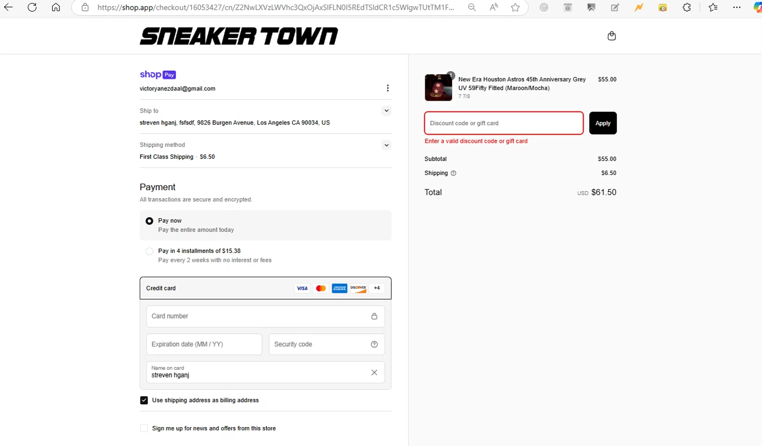
Task: Click the Sneaker Town store logo
Action: tap(239, 36)
